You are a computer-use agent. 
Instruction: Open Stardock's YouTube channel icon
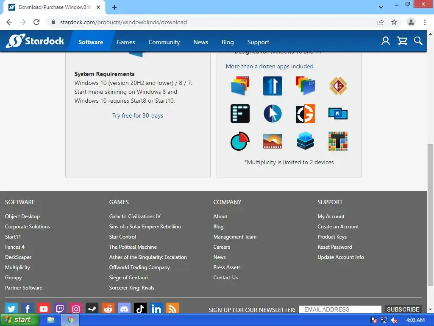pyautogui.click(x=44, y=309)
